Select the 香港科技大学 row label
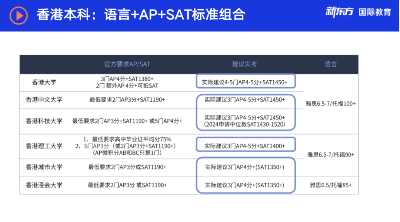The image size is (400, 222). pyautogui.click(x=44, y=121)
